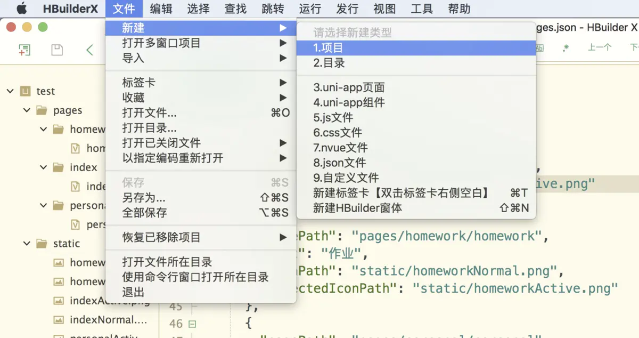This screenshot has width=639, height=338.
Task: Select 使用命令行窗口打开所在目录 entry
Action: tap(201, 277)
